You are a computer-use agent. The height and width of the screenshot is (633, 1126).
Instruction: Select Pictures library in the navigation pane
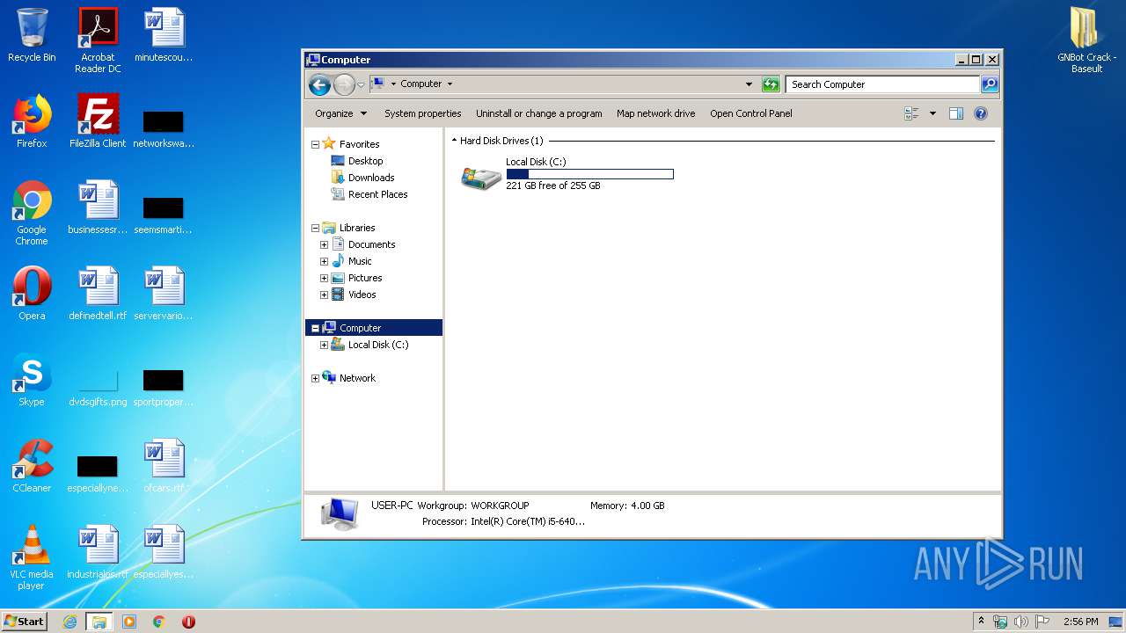[x=364, y=278]
